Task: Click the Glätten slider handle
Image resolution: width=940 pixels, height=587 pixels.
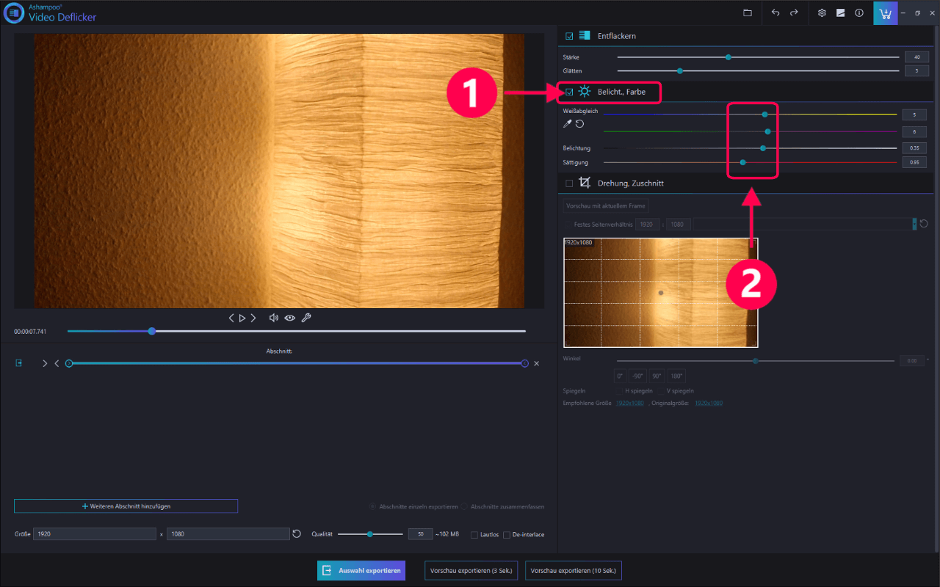Action: tap(680, 70)
